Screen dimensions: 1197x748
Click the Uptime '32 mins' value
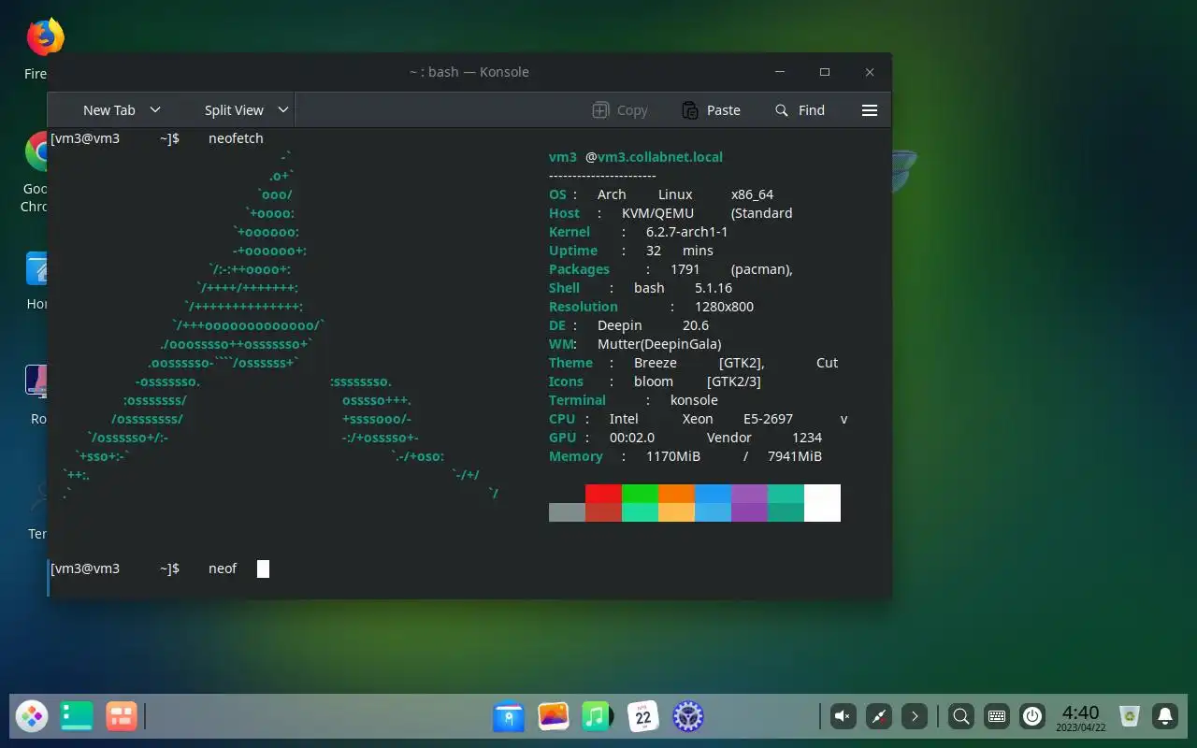(x=679, y=251)
